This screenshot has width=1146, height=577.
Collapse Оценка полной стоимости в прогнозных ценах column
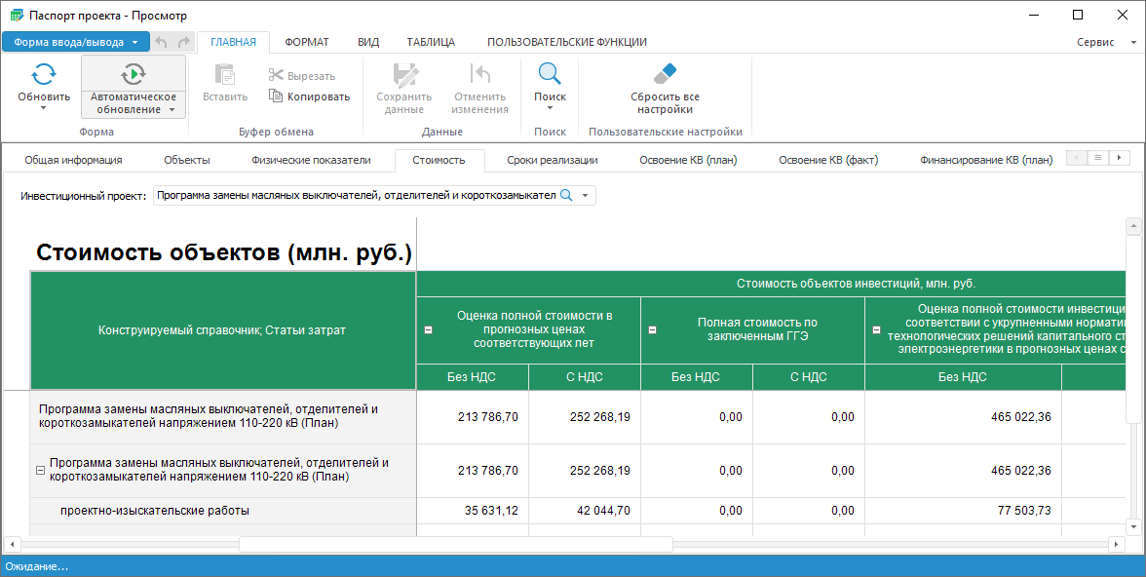point(429,329)
